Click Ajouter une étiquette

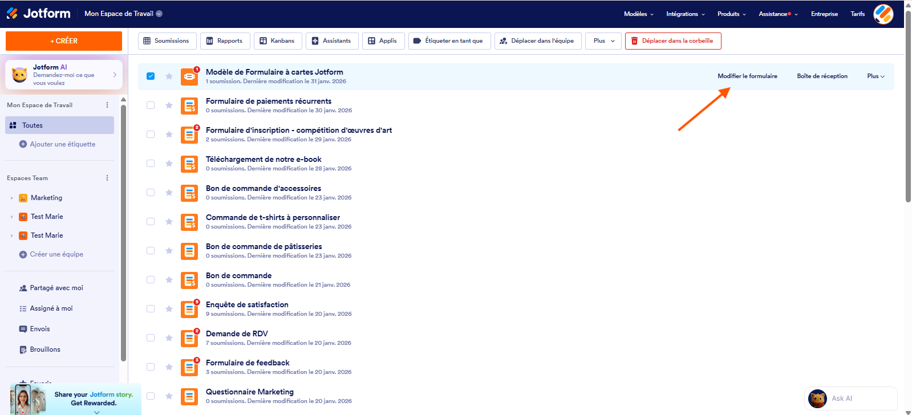coord(57,144)
